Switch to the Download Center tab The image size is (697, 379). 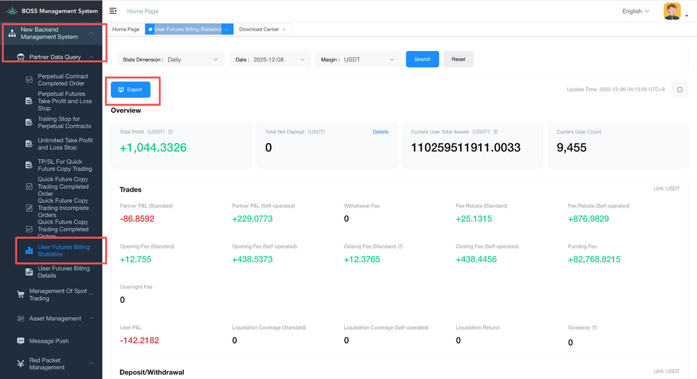259,29
